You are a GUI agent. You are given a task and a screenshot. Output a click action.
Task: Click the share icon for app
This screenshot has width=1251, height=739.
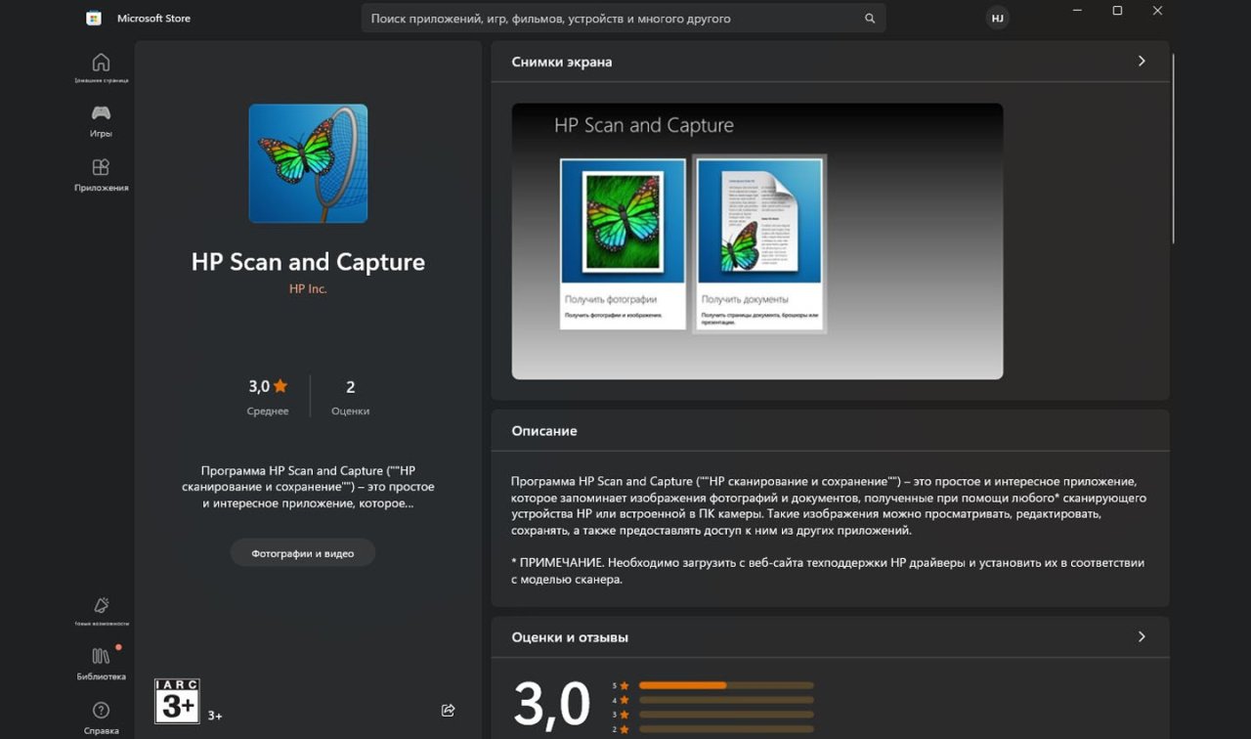pyautogui.click(x=448, y=711)
